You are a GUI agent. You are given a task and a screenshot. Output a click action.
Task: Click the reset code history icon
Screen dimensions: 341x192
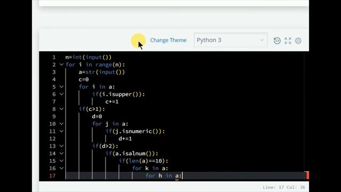pyautogui.click(x=277, y=41)
